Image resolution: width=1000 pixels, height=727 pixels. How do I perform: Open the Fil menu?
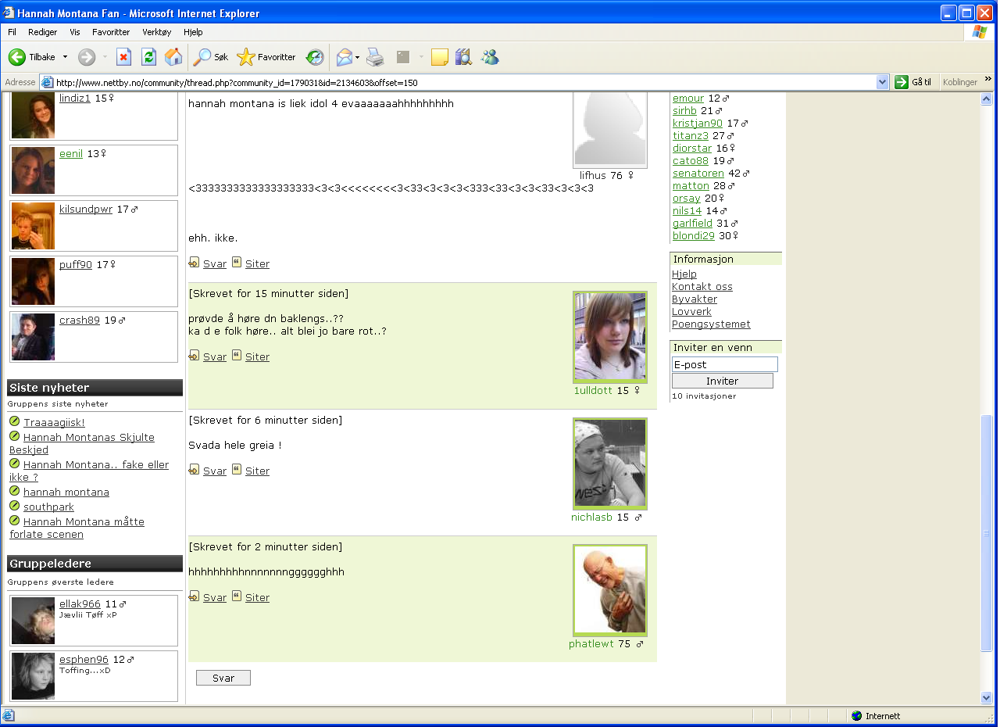pos(12,32)
